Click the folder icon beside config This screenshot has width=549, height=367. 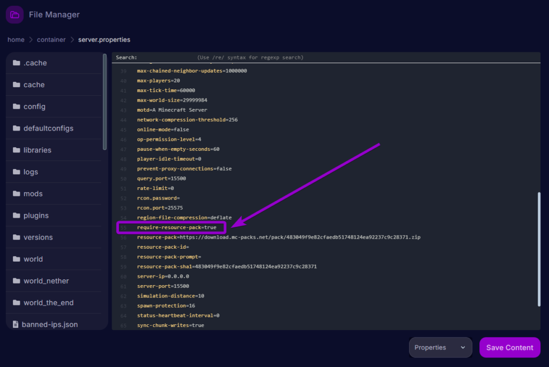(x=17, y=106)
